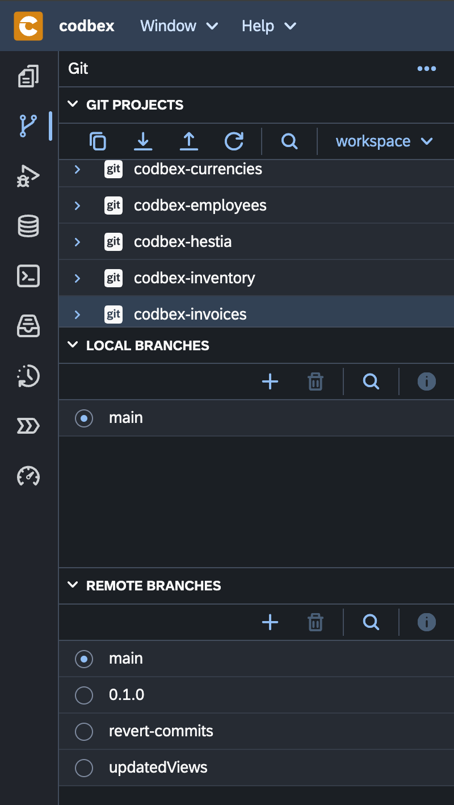Collapse the Git Projects section
The height and width of the screenshot is (805, 454).
pyautogui.click(x=73, y=104)
